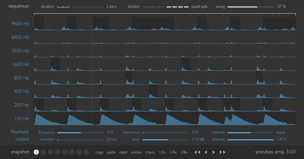Select snapshot slot 1
Viewport: 304px width, 159px height.
(36, 152)
